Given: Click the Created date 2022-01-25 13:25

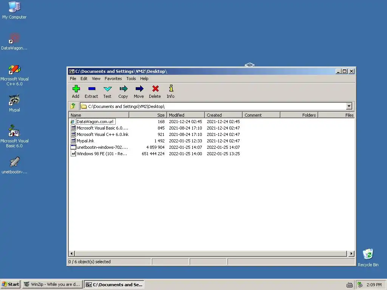Looking at the screenshot, I should 223,154.
